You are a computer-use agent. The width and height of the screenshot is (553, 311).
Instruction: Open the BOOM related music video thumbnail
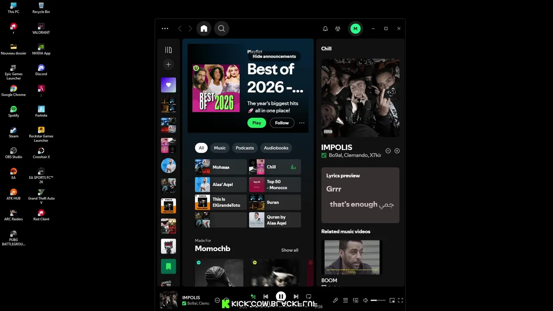[x=352, y=257]
